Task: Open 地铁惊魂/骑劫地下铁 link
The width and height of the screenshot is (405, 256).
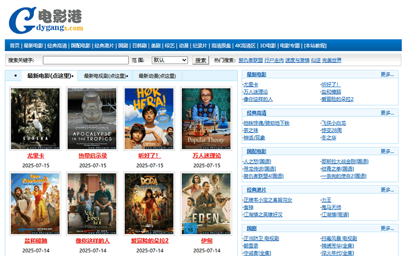Action: [x=266, y=123]
